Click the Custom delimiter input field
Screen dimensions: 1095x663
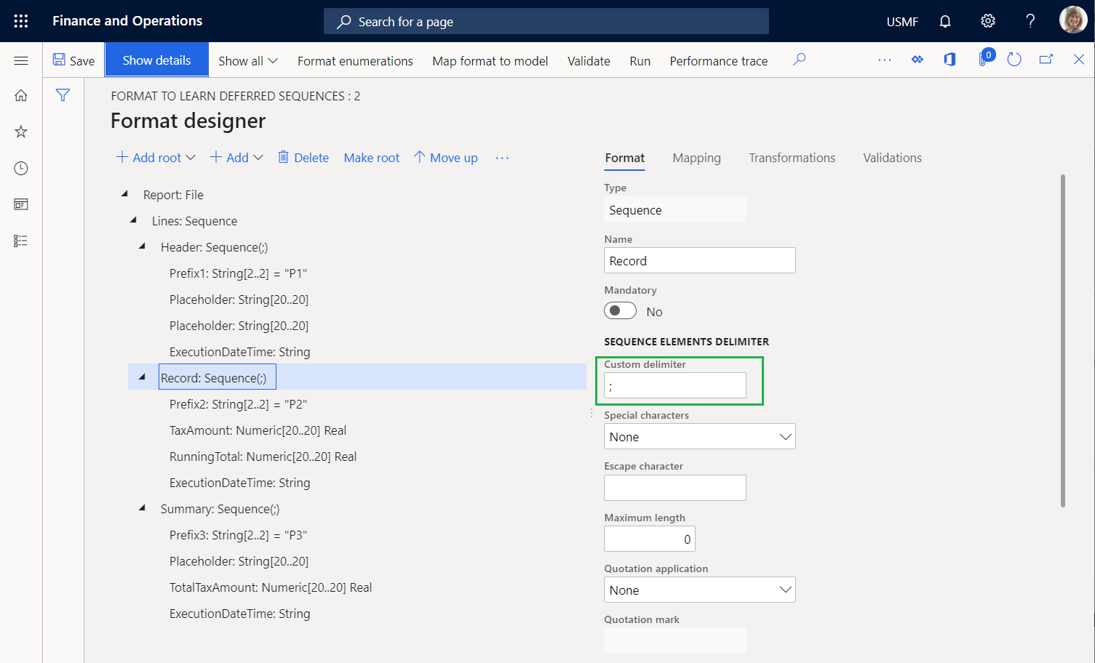point(674,385)
